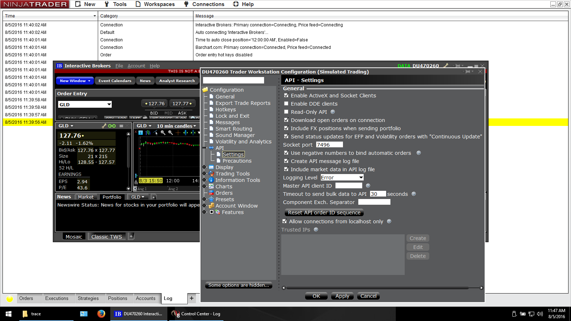
Task: Click the configuration search field
Action: pos(233,80)
